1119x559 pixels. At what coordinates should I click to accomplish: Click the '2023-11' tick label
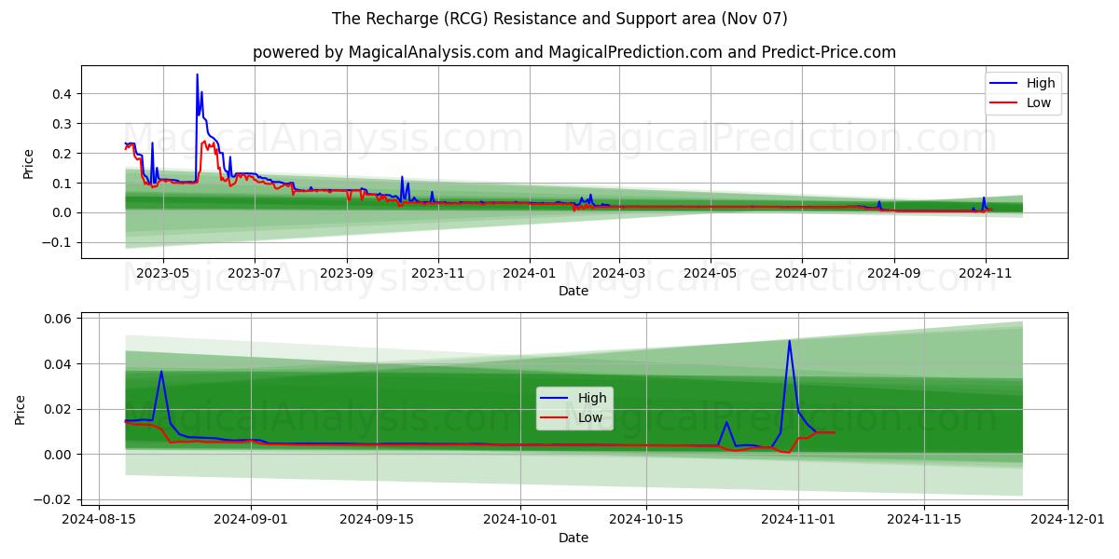tap(438, 273)
